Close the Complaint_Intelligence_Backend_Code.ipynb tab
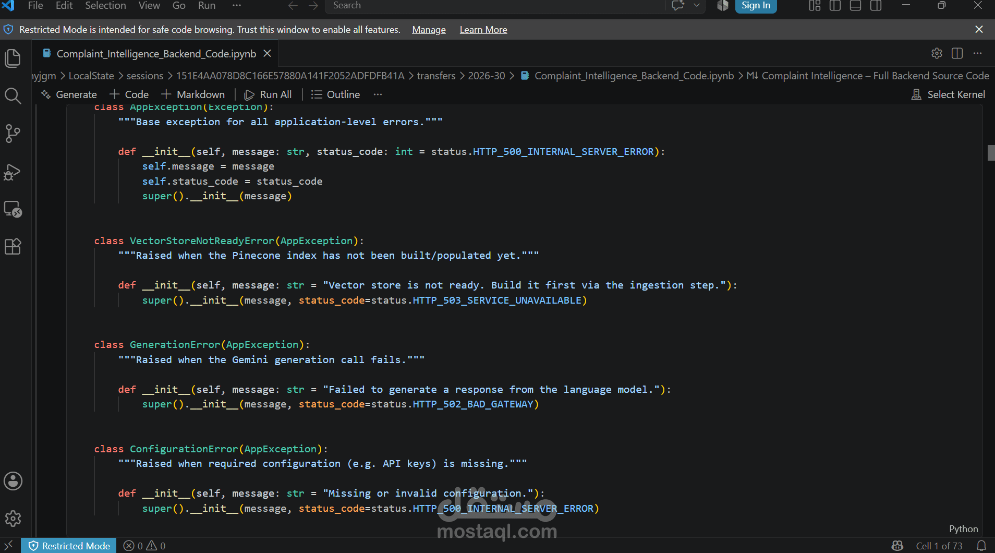The image size is (995, 553). [267, 54]
